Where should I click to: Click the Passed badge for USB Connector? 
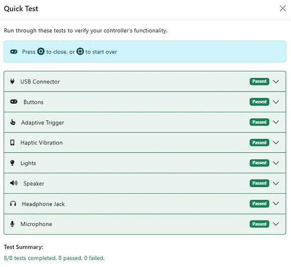click(x=259, y=81)
